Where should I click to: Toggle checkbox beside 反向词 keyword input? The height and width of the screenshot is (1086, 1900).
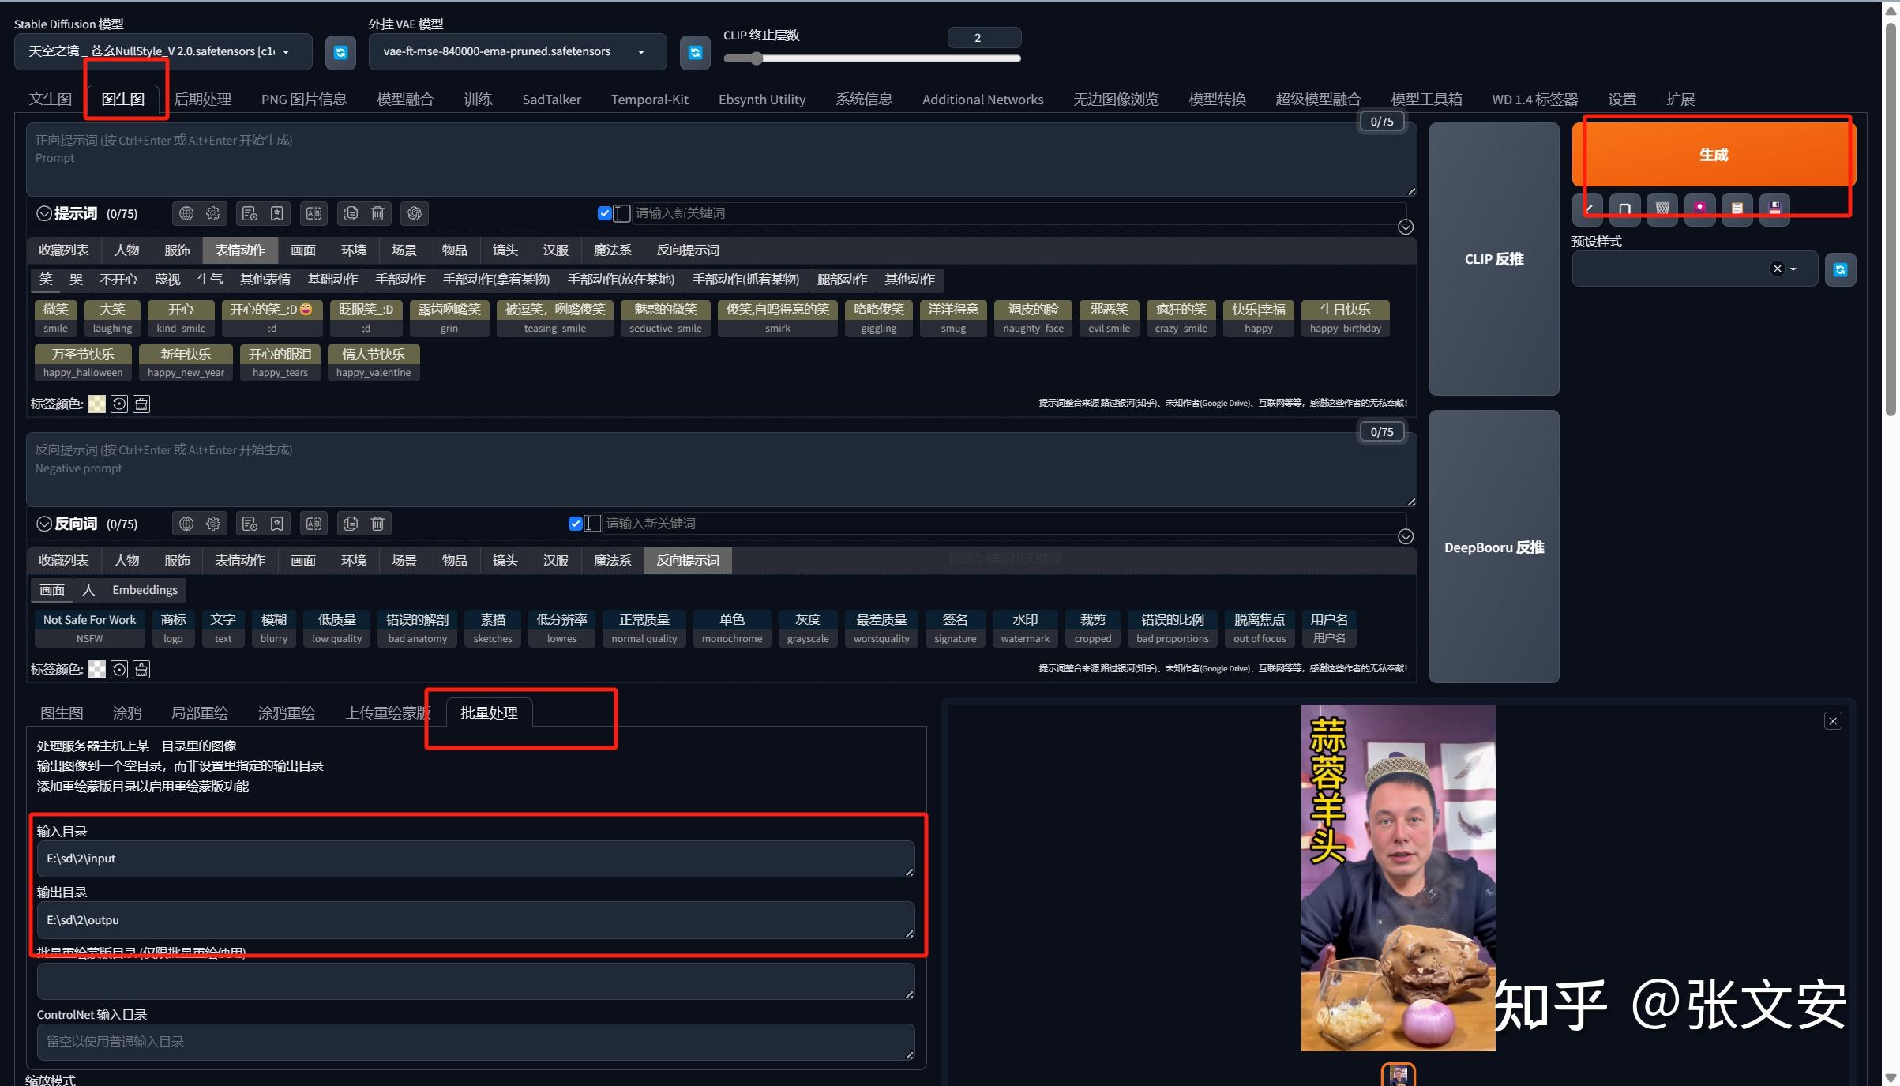tap(575, 524)
